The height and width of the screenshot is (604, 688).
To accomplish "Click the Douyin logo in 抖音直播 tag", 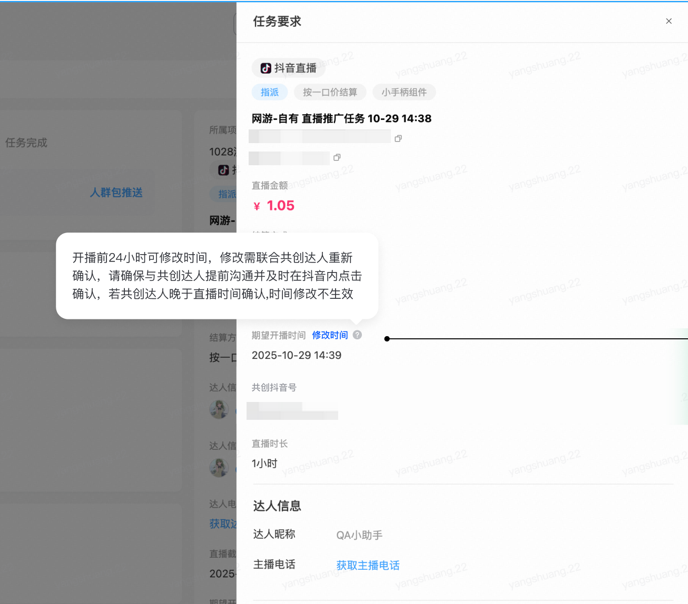I will coord(266,68).
